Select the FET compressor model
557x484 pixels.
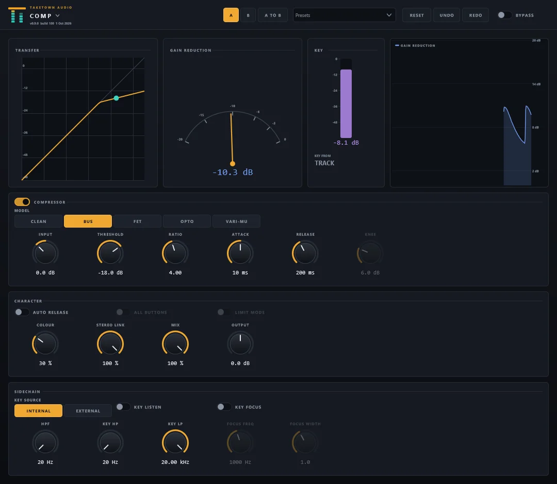pos(138,221)
